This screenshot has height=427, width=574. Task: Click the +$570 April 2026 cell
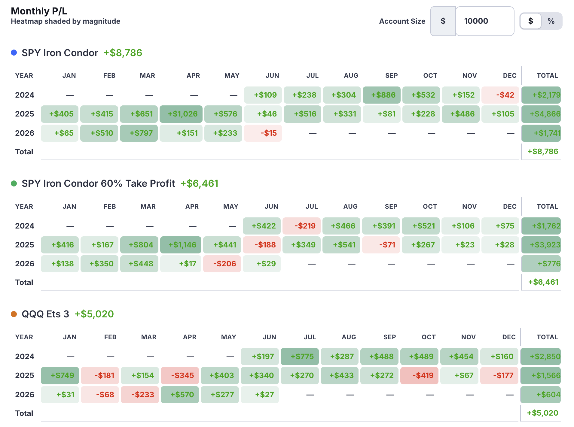(180, 395)
